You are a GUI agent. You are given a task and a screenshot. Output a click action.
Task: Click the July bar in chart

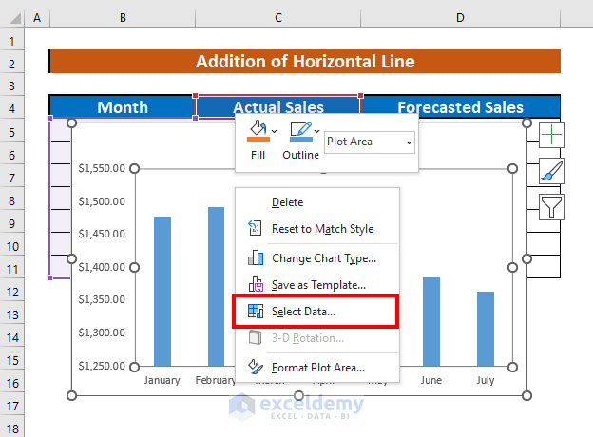tap(486, 329)
